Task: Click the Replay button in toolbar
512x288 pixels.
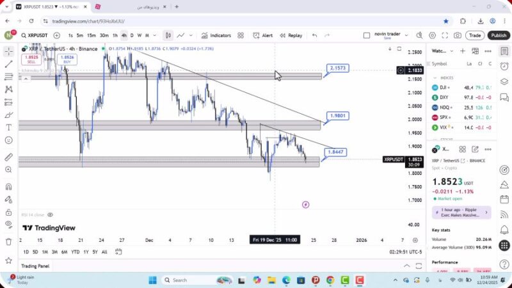Action: pos(291,36)
